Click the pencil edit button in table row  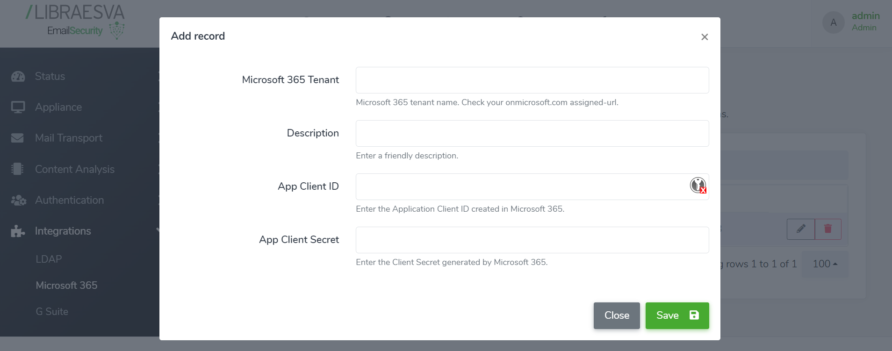tap(801, 229)
